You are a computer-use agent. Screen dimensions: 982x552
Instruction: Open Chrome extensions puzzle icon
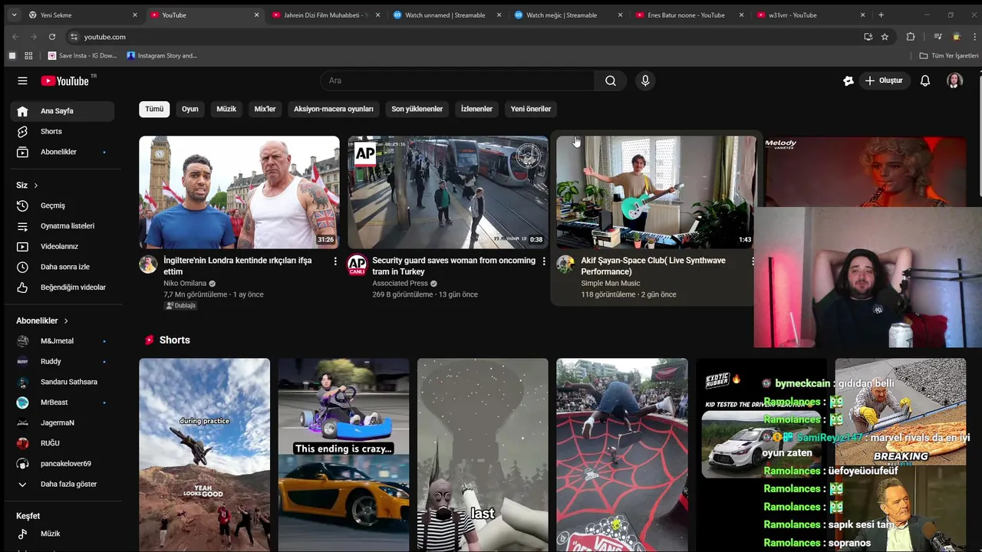click(911, 37)
